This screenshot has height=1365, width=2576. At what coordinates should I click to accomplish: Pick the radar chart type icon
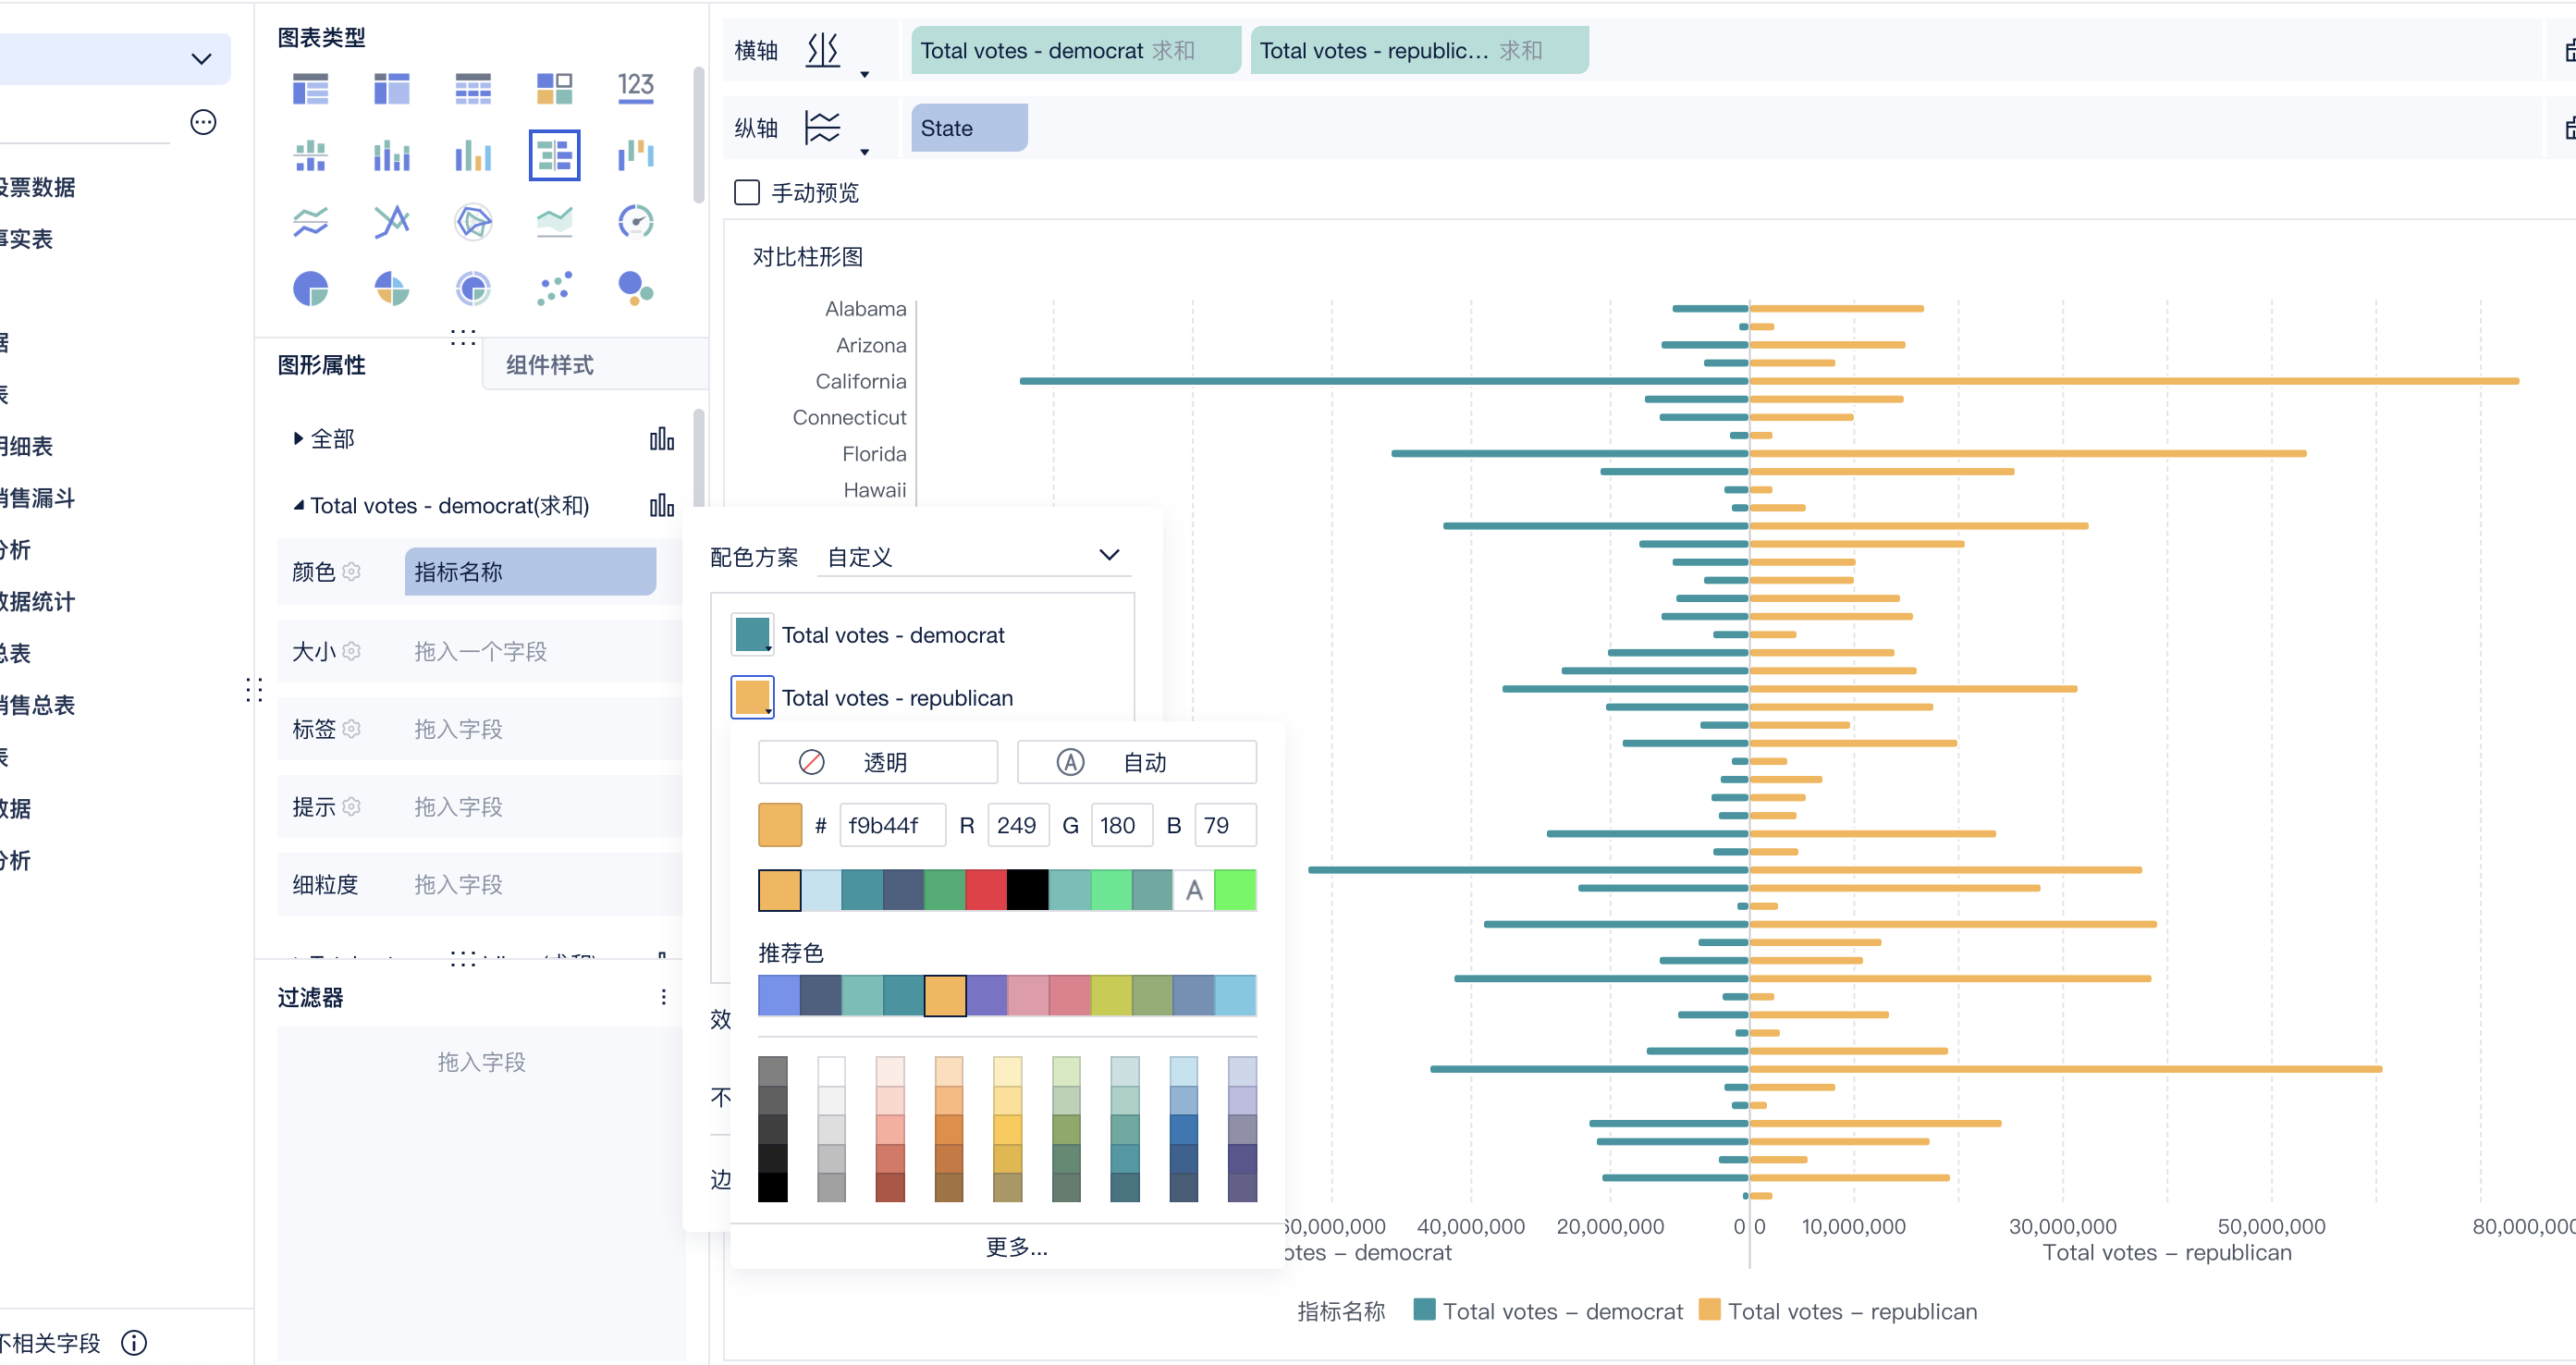[x=472, y=221]
